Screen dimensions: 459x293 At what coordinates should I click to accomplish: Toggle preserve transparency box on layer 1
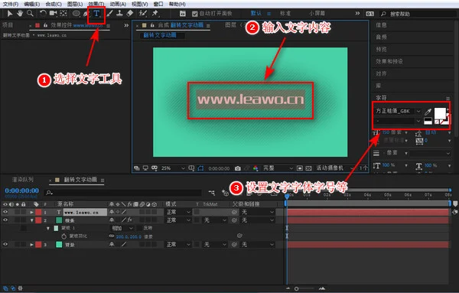[197, 212]
